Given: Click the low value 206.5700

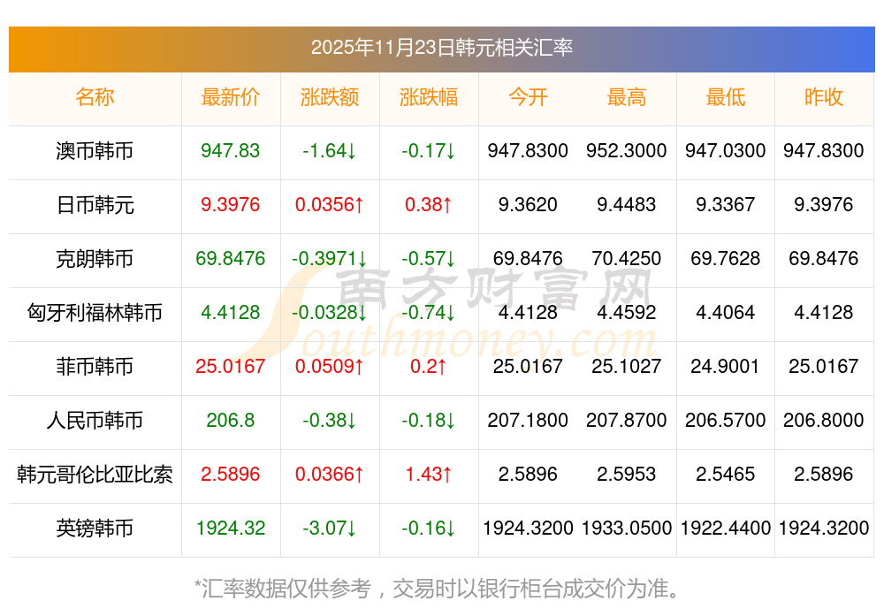Looking at the screenshot, I should click(726, 421).
